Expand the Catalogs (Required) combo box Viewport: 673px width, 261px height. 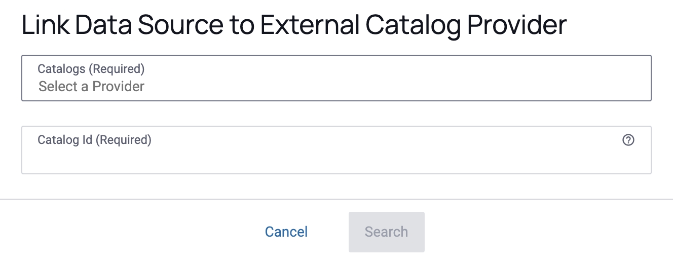(336, 78)
